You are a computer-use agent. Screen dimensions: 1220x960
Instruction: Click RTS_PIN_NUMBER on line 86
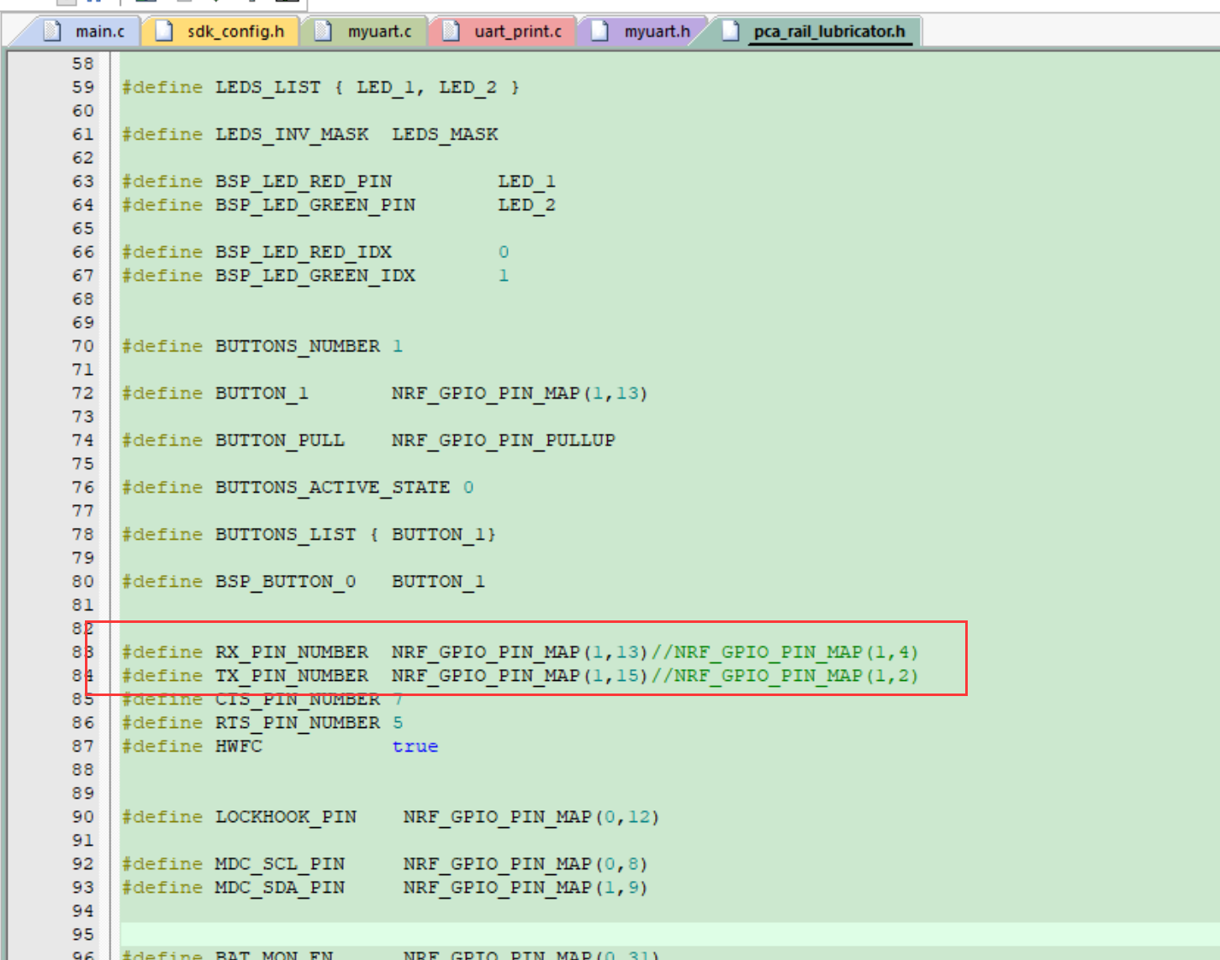(x=298, y=723)
